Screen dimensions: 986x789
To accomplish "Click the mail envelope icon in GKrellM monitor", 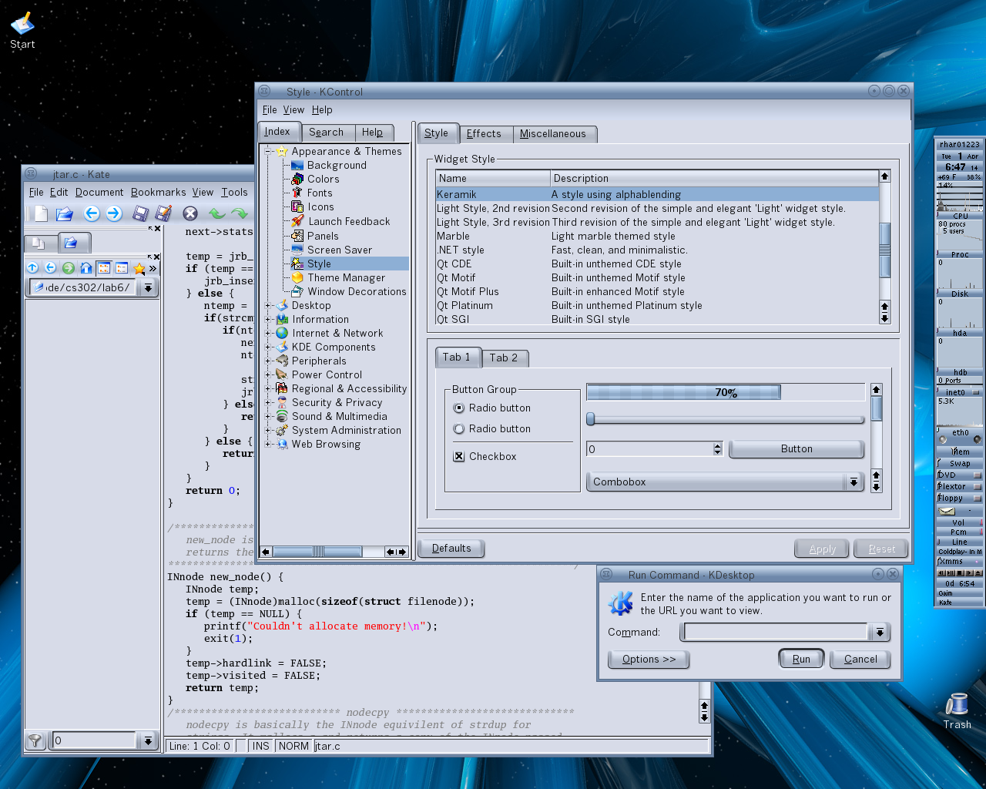I will [947, 511].
